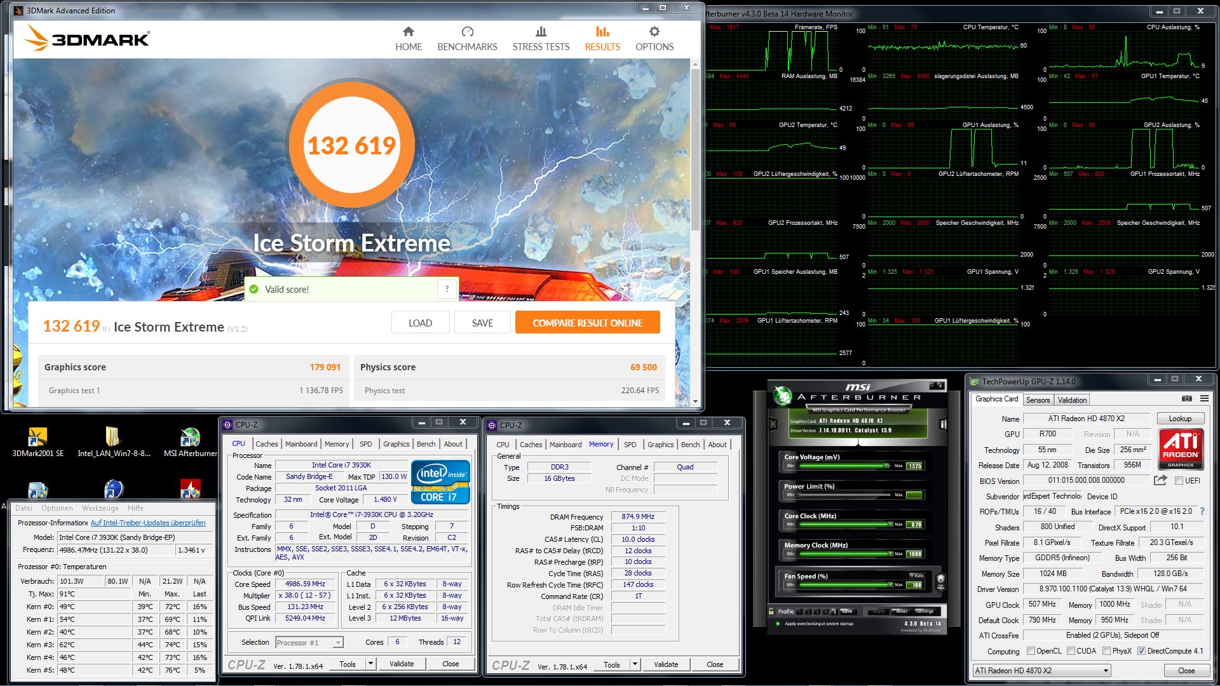The image size is (1220, 686).
Task: Open the 3DMark OPTIONS gear section
Action: click(x=654, y=39)
